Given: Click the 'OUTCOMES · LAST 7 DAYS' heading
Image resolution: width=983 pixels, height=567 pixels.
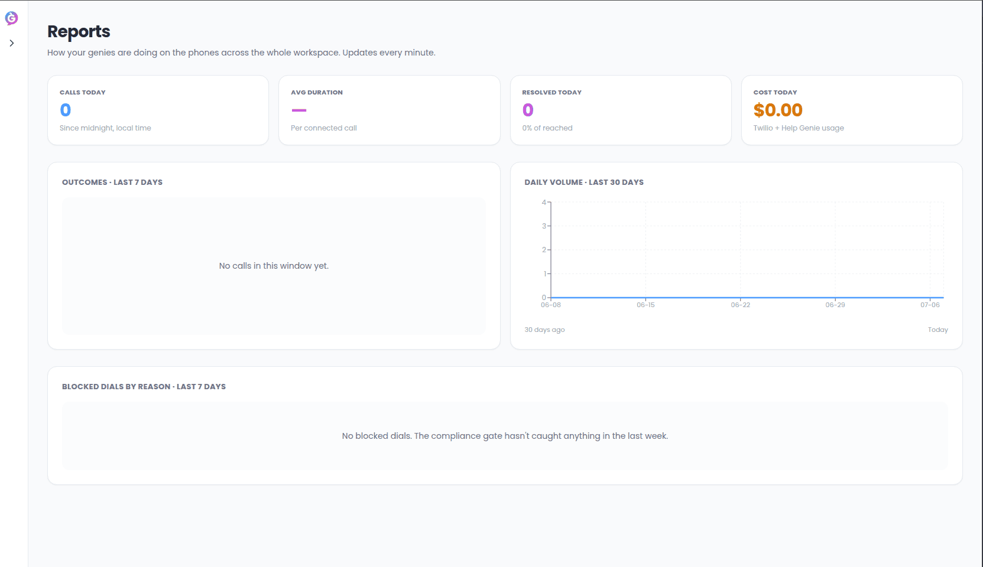Looking at the screenshot, I should point(112,183).
